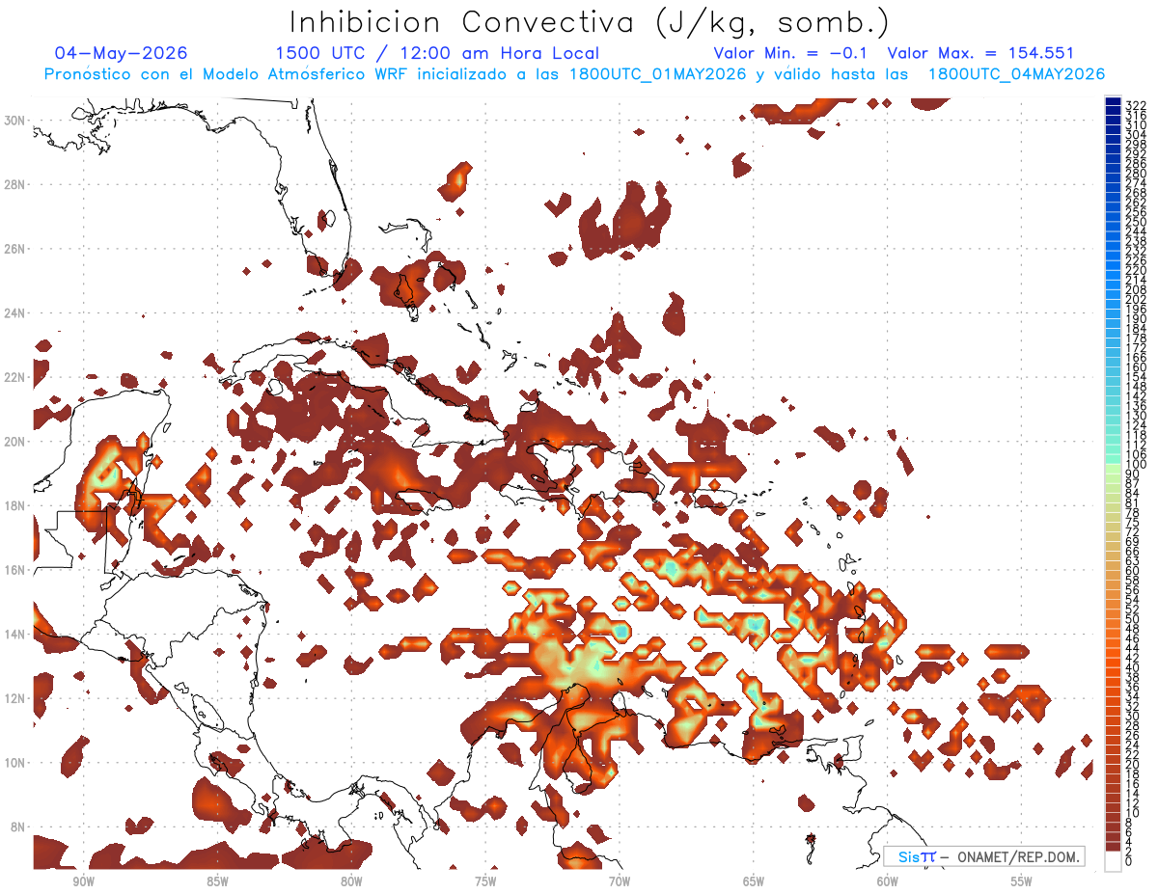
Task: Click the 55W longitude axis label
Action: pos(1021,881)
